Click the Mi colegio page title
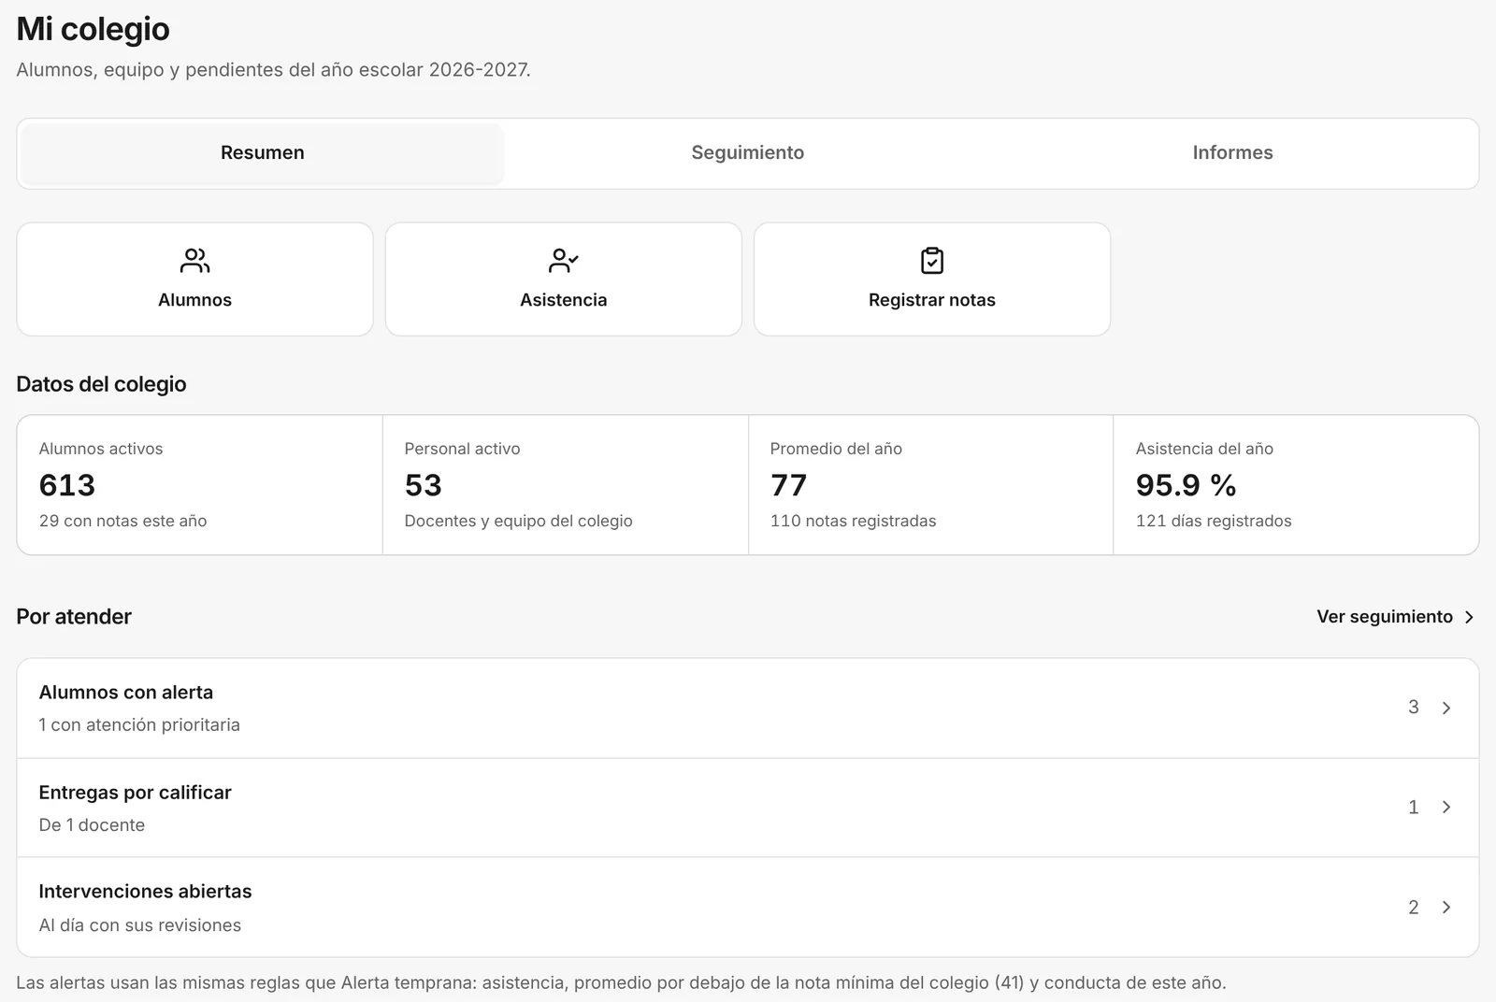This screenshot has width=1496, height=1002. [x=93, y=29]
